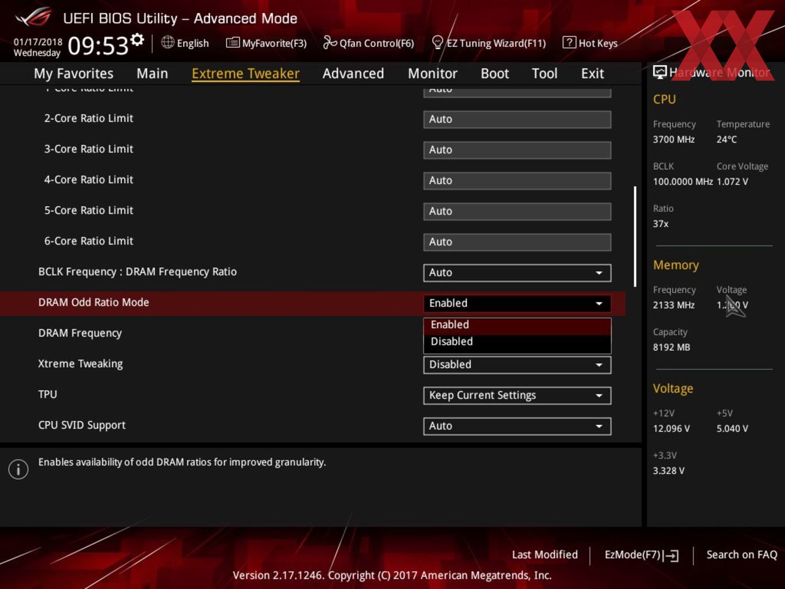Select the Extreme Tweaker tab

point(245,73)
